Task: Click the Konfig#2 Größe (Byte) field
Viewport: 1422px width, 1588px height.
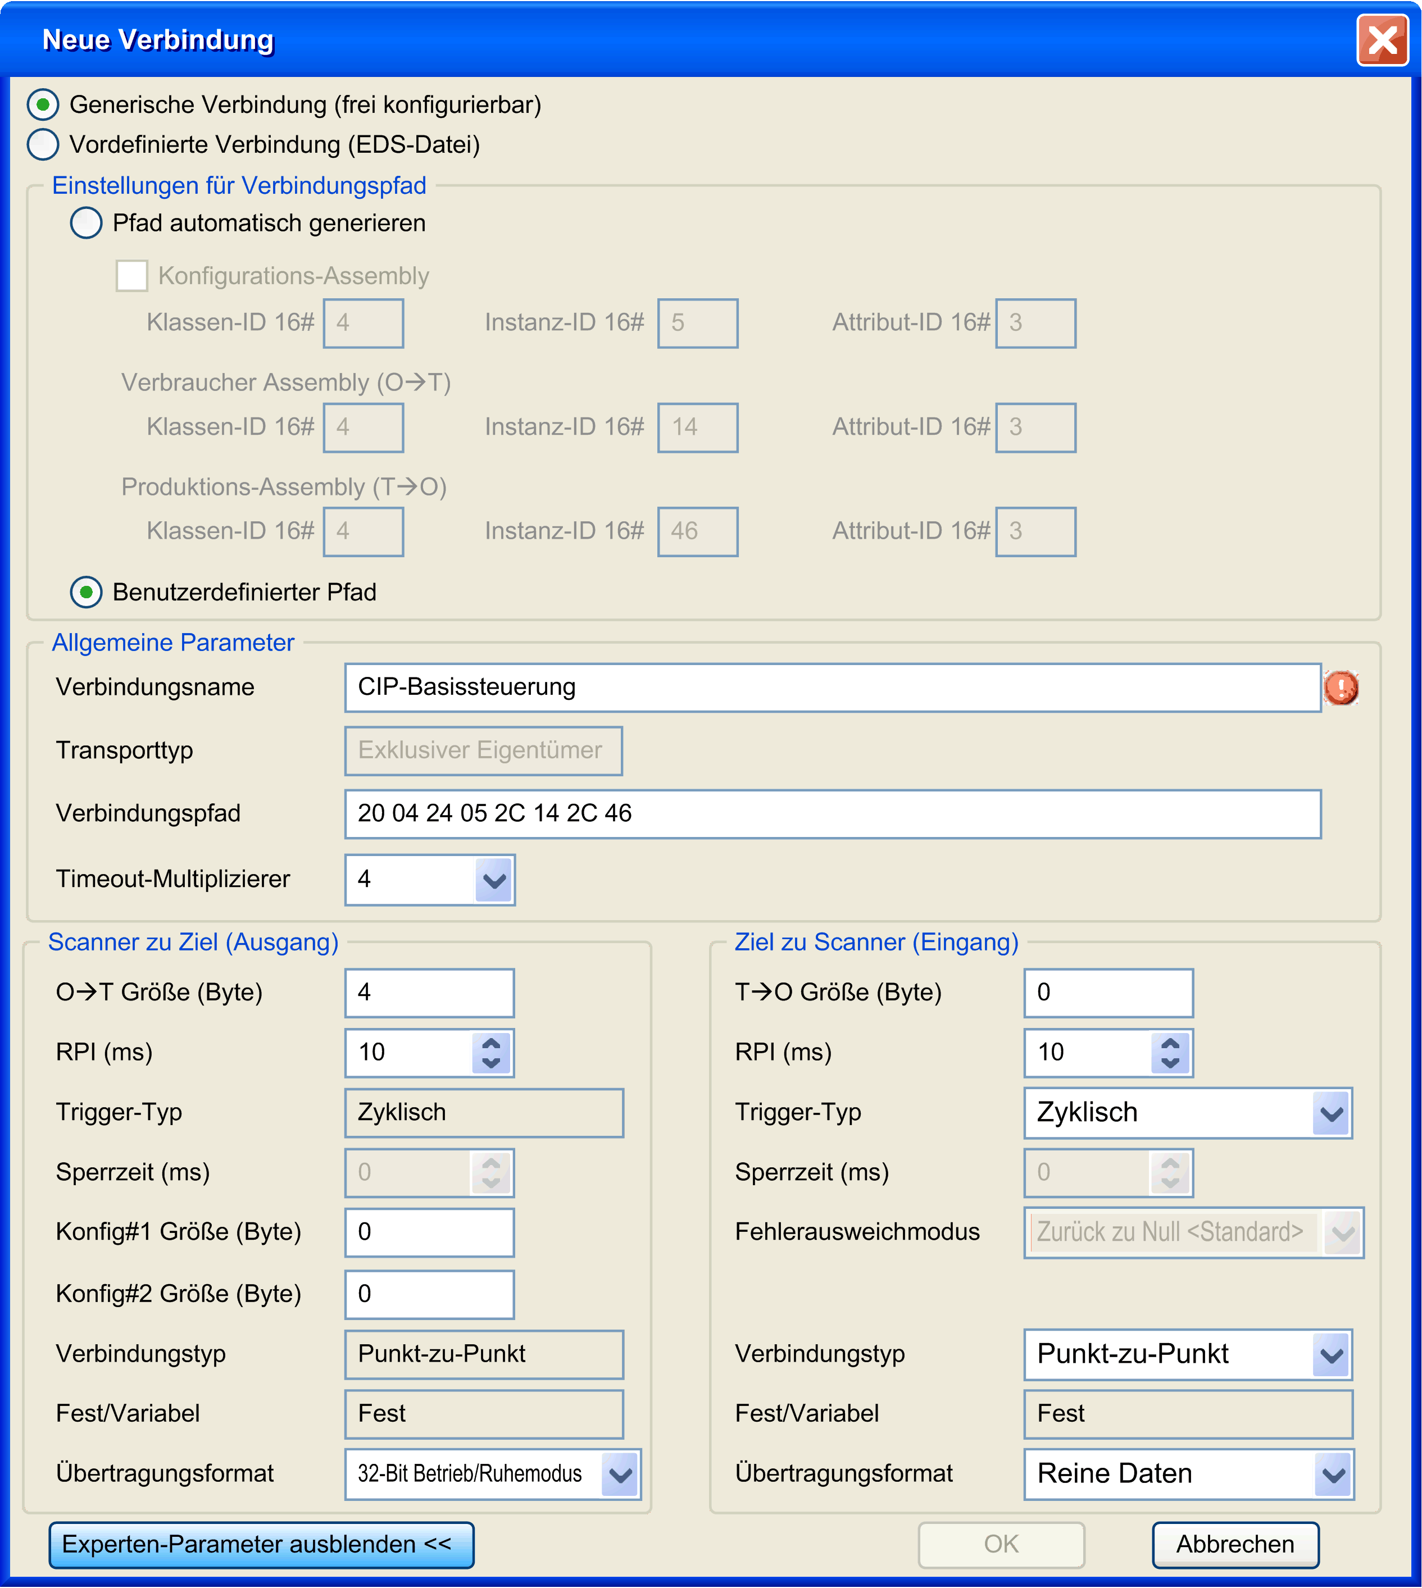Action: [430, 1294]
